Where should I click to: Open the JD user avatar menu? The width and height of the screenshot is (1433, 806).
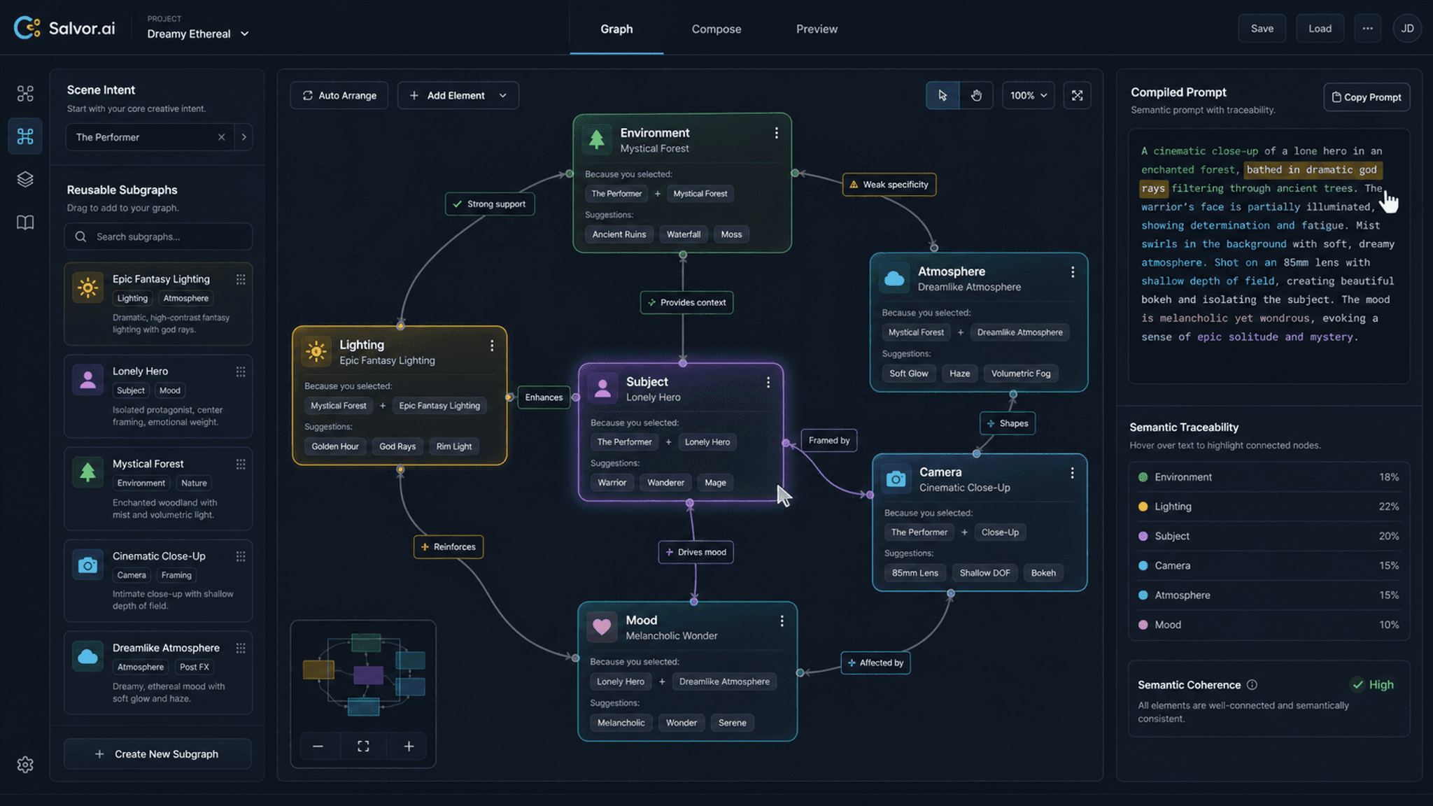tap(1407, 29)
